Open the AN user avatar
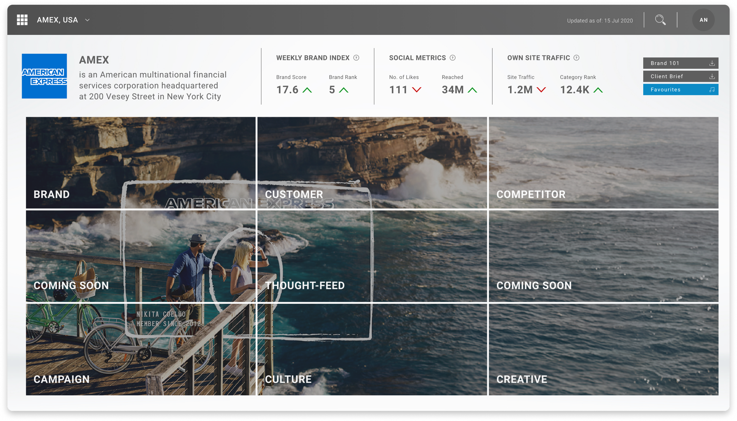The image size is (737, 421). (703, 20)
